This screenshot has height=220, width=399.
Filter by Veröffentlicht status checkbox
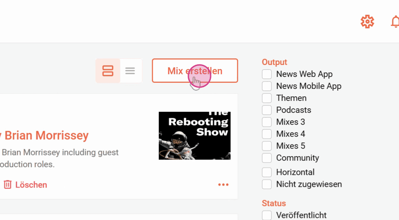[267, 215]
